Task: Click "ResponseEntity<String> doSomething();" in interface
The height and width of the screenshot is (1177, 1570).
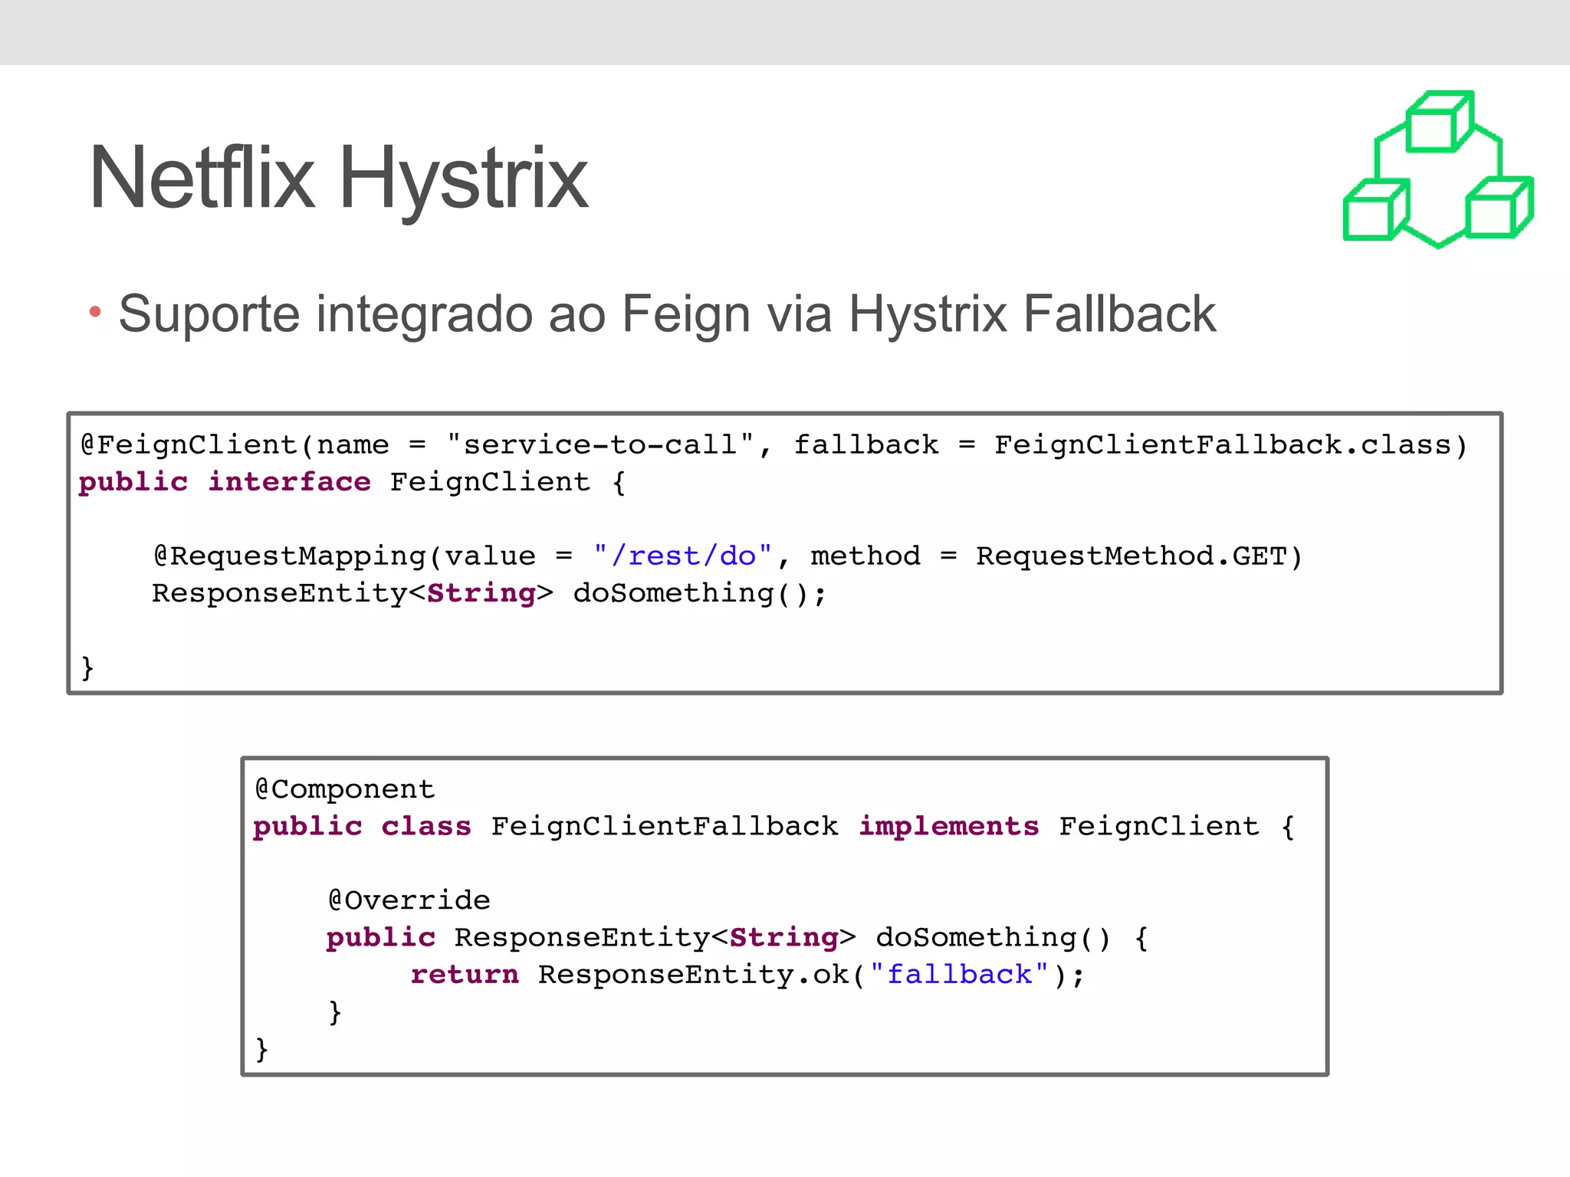Action: coord(489,593)
